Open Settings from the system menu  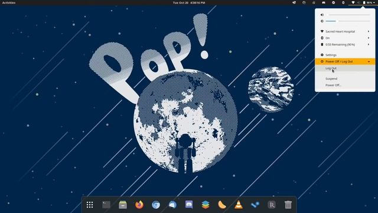click(x=345, y=55)
